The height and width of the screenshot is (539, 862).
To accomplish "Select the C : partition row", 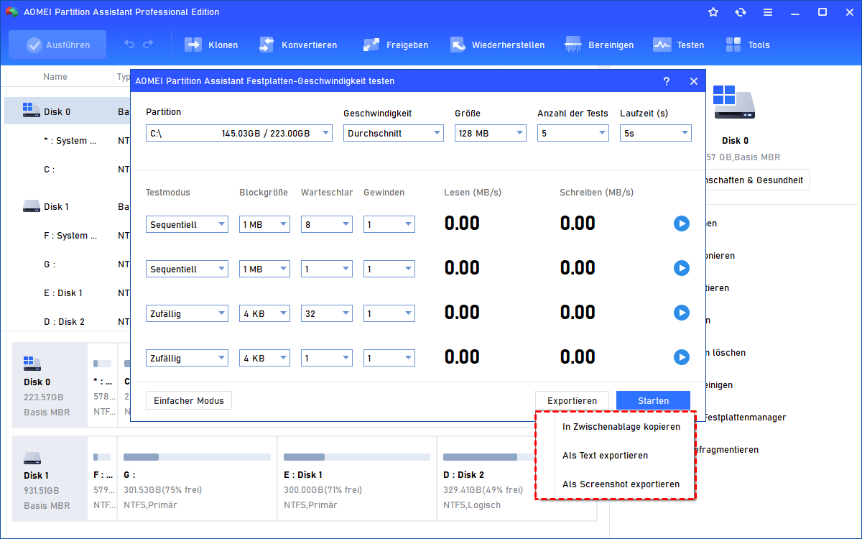I will pyautogui.click(x=68, y=170).
